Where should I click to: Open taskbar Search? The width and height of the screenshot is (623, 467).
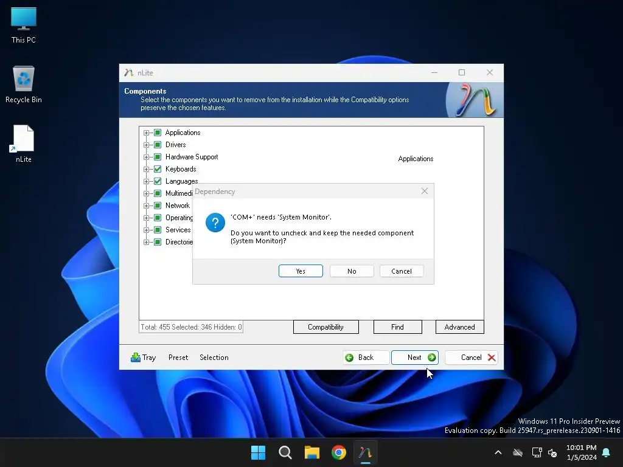(x=285, y=452)
